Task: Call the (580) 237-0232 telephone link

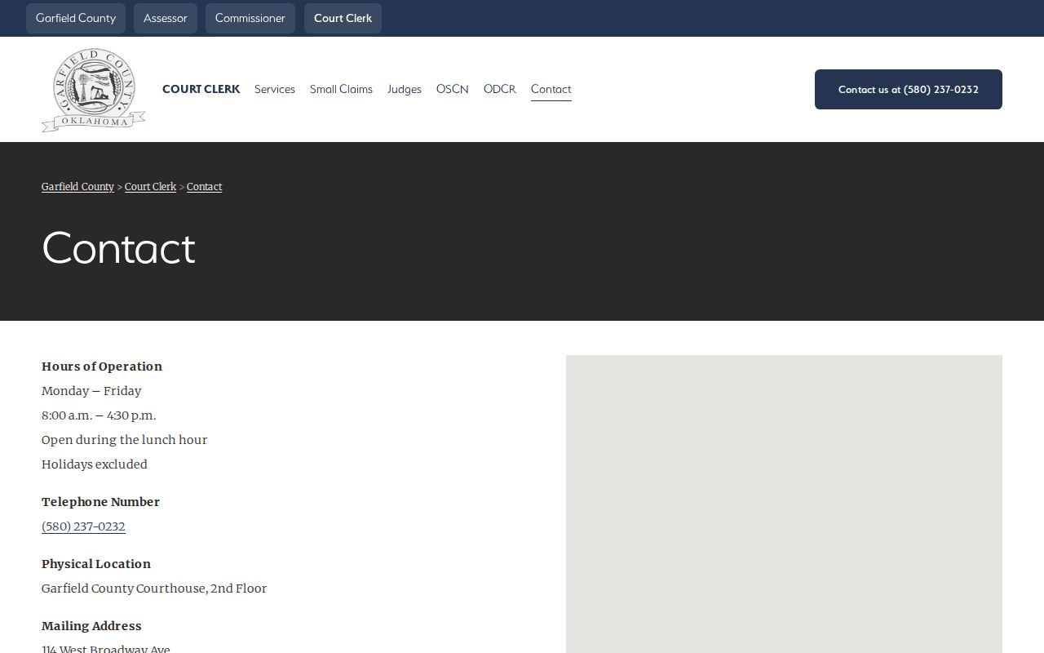Action: pyautogui.click(x=83, y=526)
